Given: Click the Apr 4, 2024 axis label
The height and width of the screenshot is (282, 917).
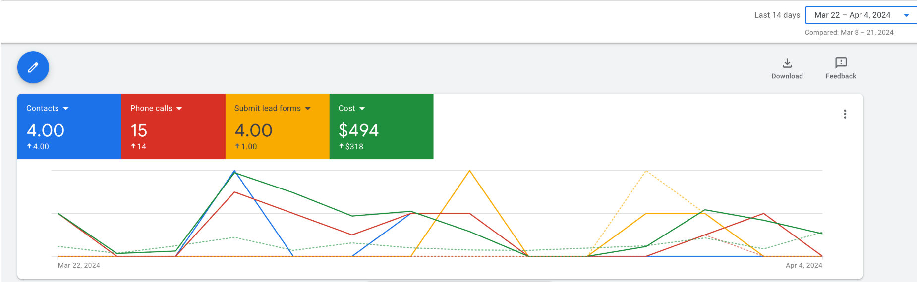Looking at the screenshot, I should pyautogui.click(x=803, y=265).
